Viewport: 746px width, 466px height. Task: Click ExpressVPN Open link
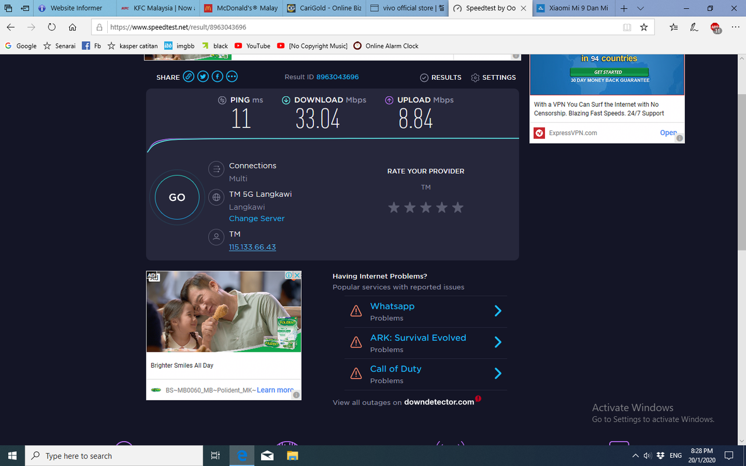tap(668, 133)
